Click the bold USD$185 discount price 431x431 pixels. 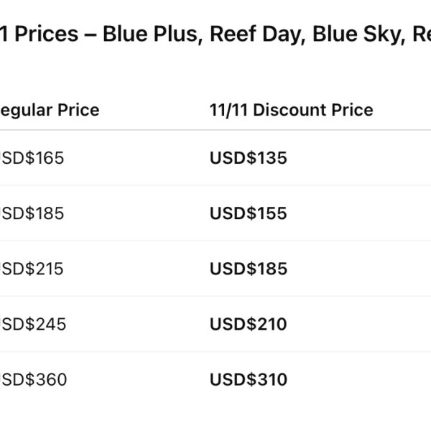coord(248,269)
